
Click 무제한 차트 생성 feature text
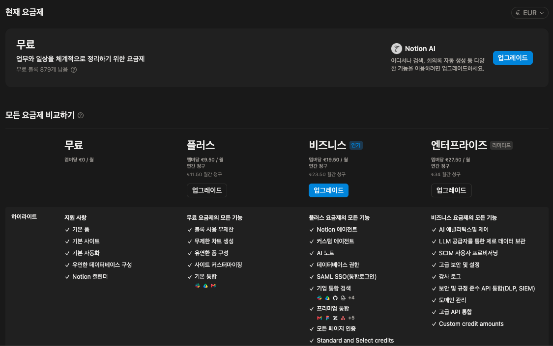(x=214, y=241)
